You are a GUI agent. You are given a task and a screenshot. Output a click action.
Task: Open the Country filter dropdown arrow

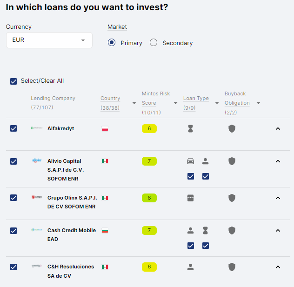pyautogui.click(x=134, y=103)
